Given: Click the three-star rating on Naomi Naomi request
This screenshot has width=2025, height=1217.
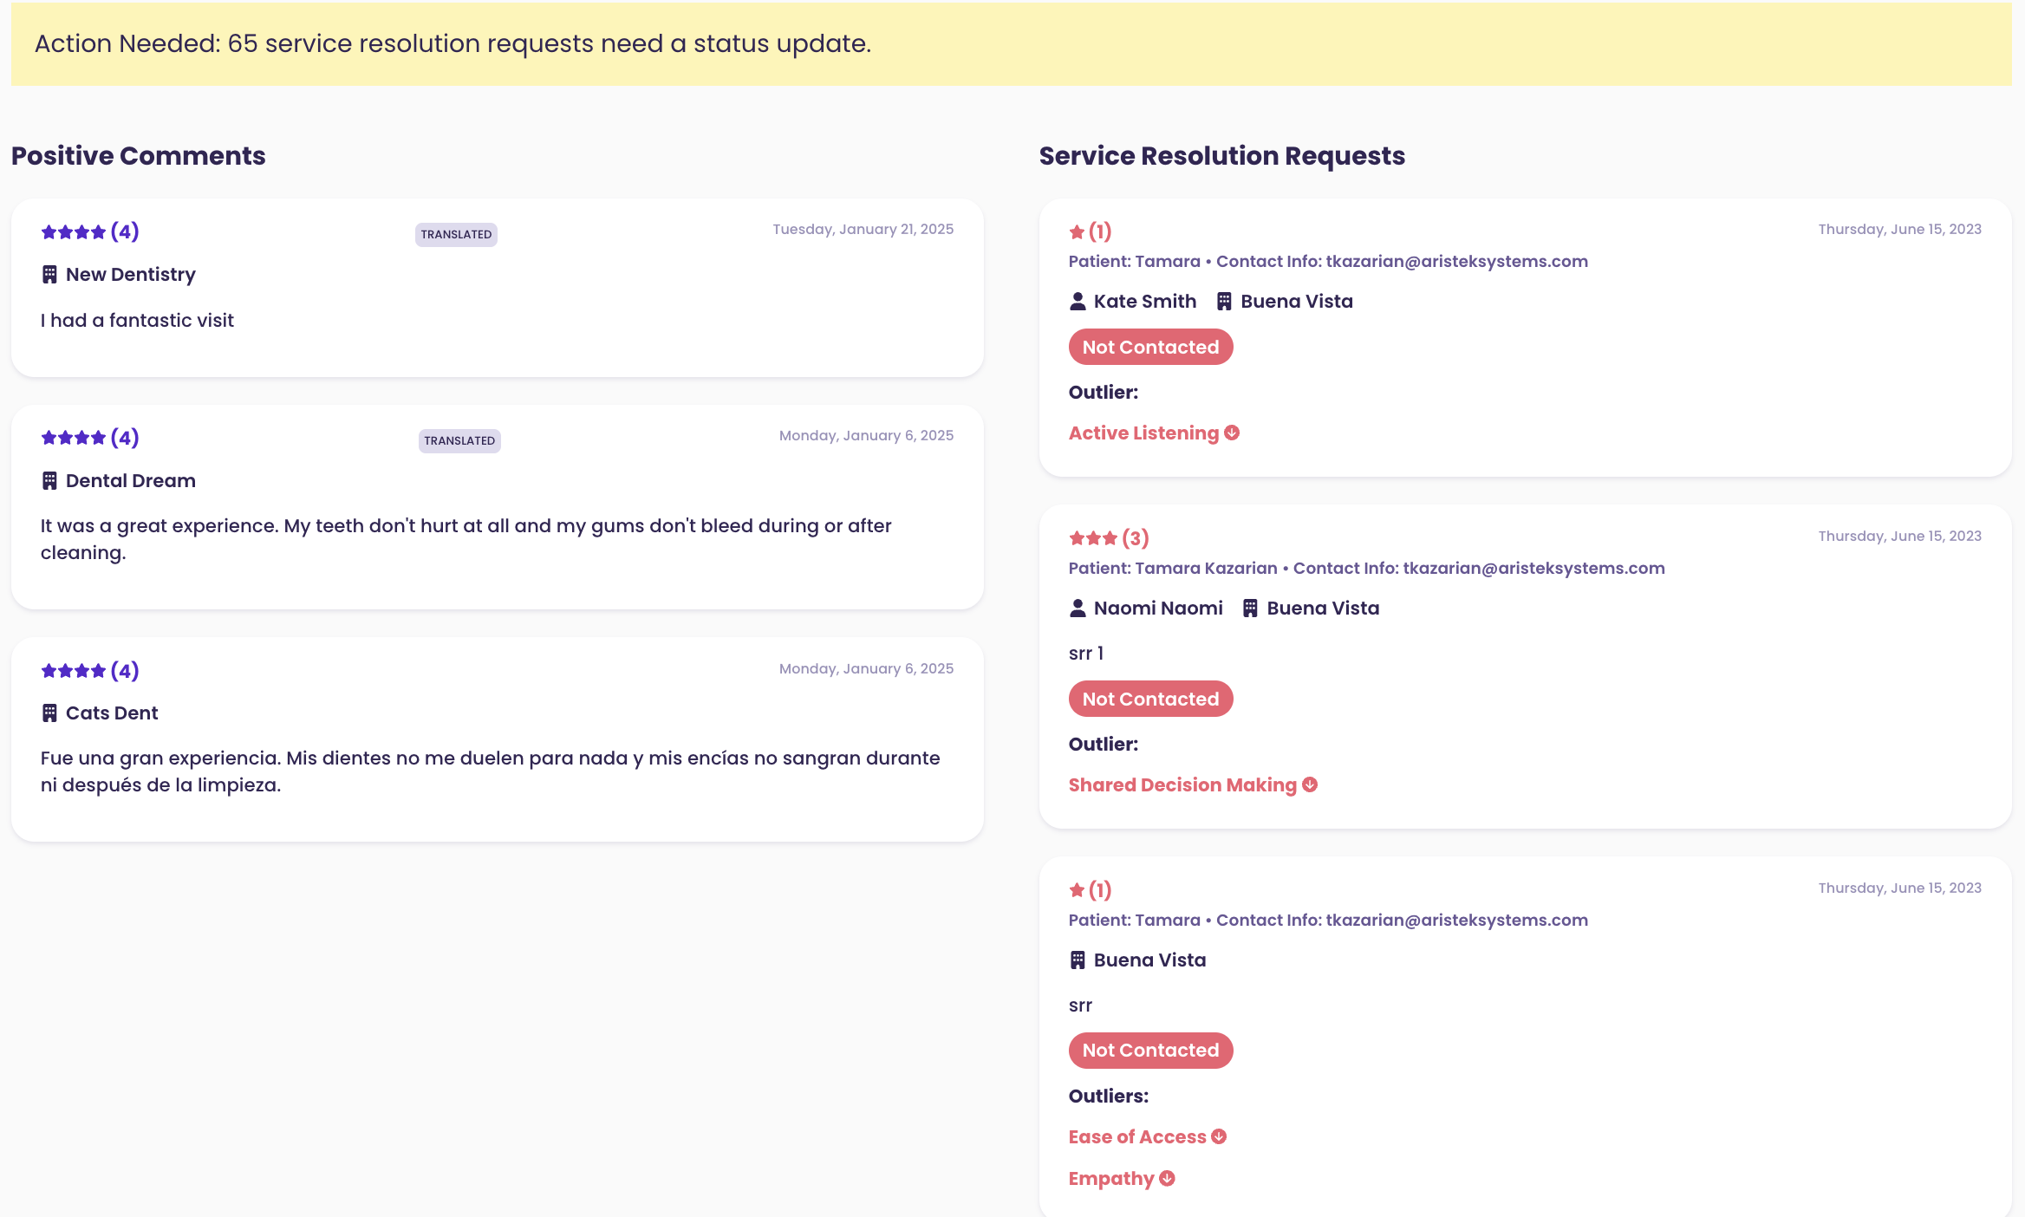Looking at the screenshot, I should [x=1109, y=538].
